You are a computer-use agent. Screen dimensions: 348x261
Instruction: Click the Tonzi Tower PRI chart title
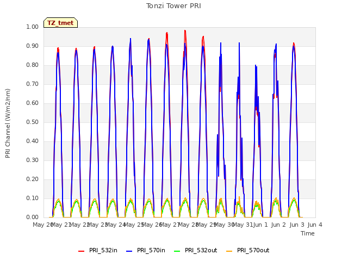coord(173,6)
